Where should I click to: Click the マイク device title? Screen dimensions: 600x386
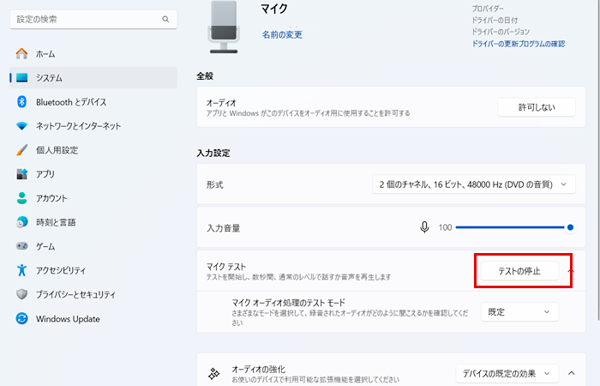(x=274, y=9)
